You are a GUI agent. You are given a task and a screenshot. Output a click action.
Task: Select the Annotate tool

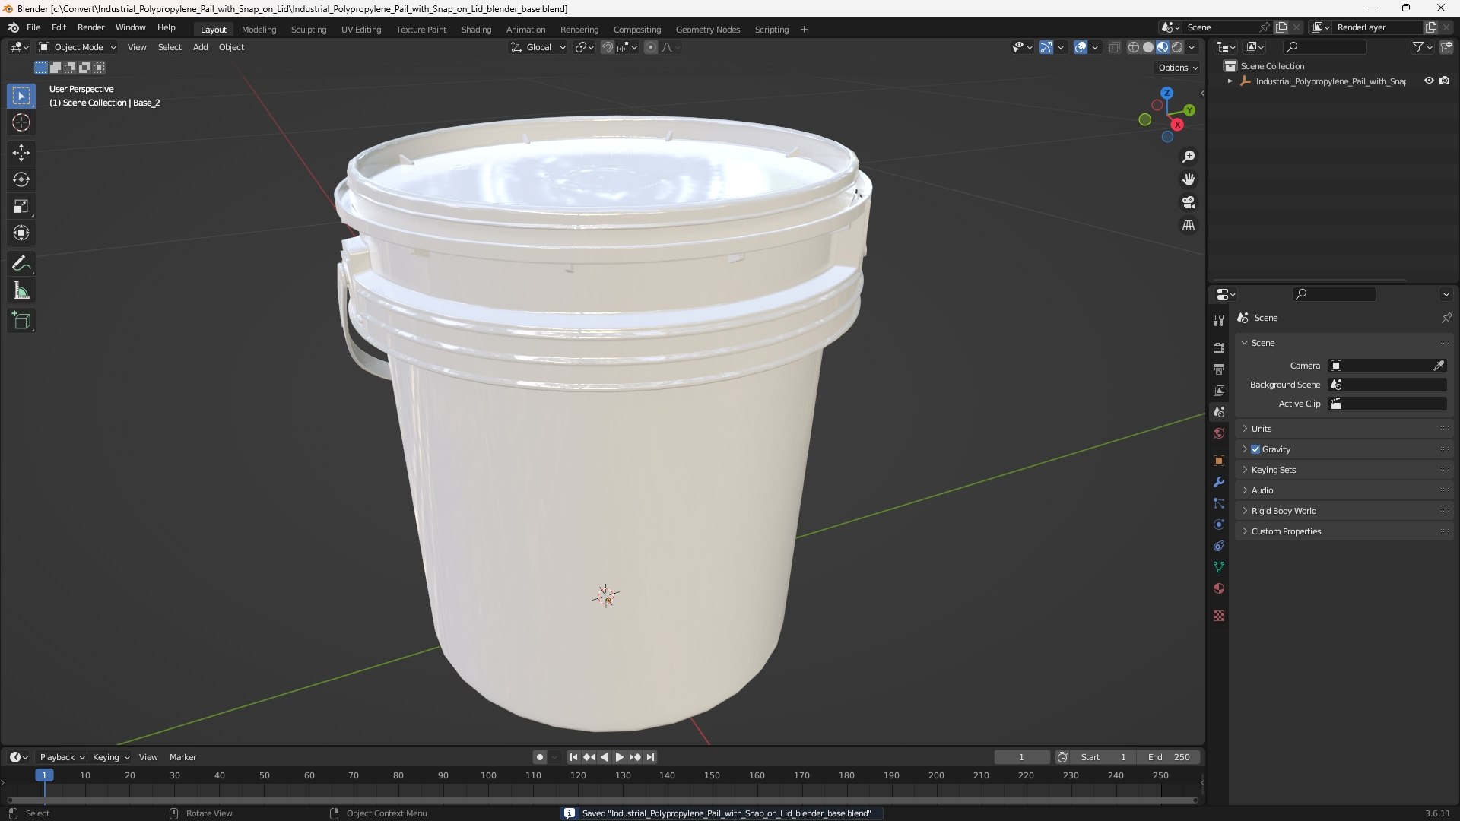tap(21, 264)
